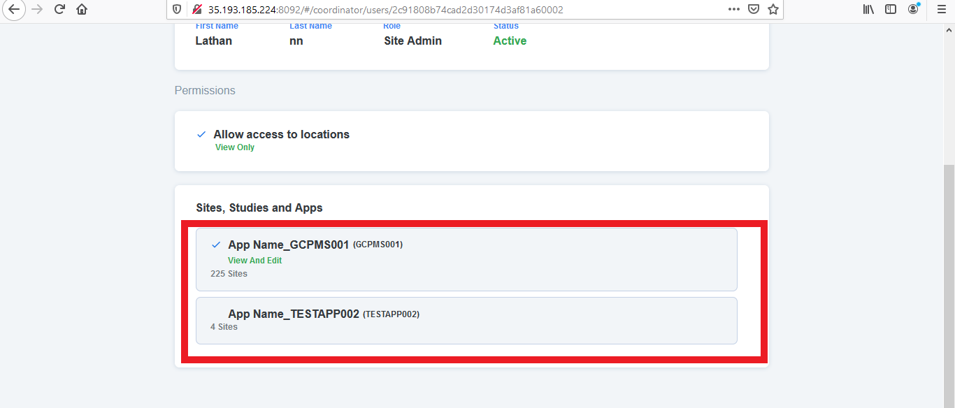Expand the App Name_GCPMS001 card
This screenshot has width=955, height=408.
[466, 259]
